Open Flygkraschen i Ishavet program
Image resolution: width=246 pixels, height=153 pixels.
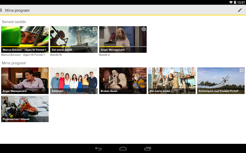(x=25, y=109)
